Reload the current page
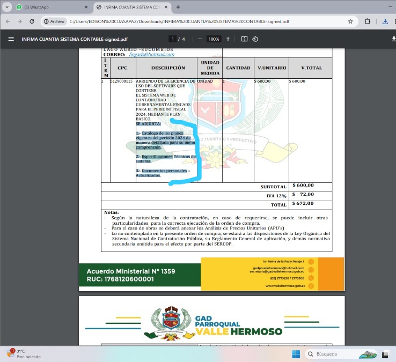The width and height of the screenshot is (396, 362). click(32, 21)
